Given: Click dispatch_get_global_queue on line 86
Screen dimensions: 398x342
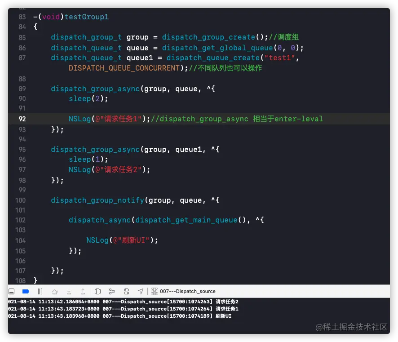Looking at the screenshot, I should point(217,48).
